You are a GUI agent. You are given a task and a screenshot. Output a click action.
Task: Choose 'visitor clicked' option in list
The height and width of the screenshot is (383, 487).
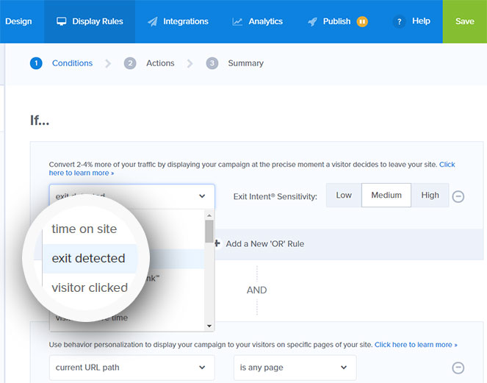click(x=90, y=288)
